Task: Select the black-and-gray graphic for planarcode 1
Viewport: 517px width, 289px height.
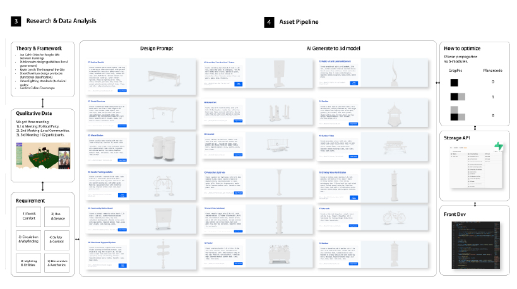Action: pyautogui.click(x=458, y=97)
